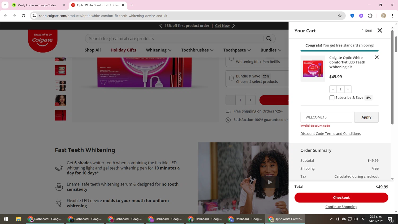Click the Get Now promo link
Screen dimensions: 398x224
click(x=222, y=26)
